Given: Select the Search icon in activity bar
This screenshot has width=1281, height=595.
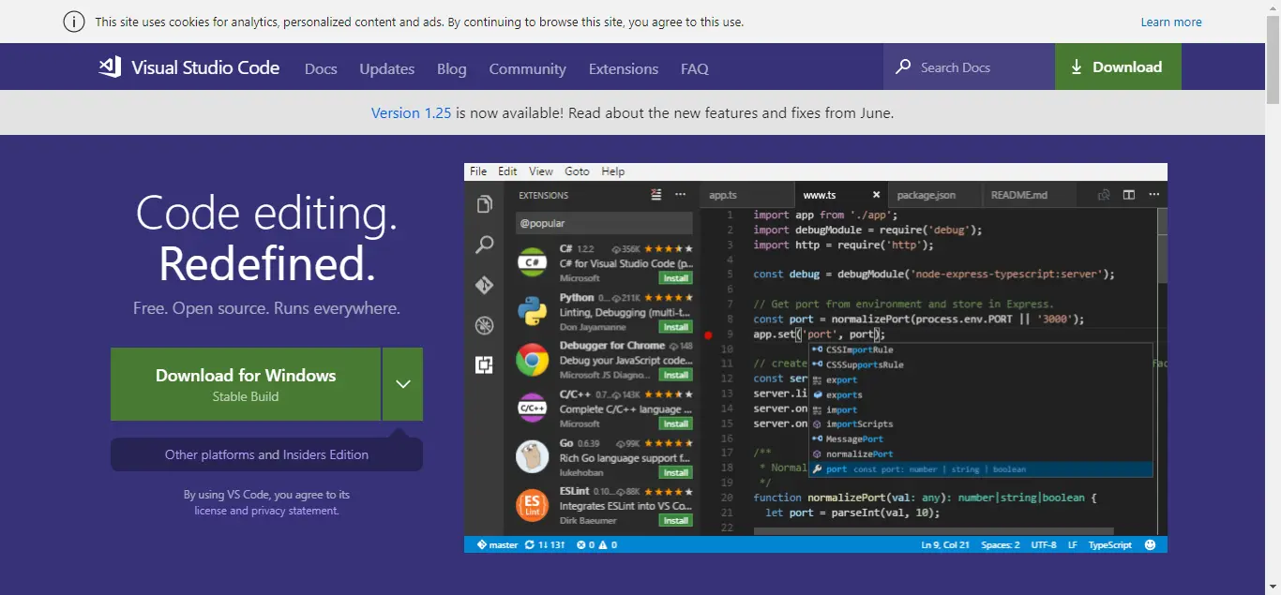Looking at the screenshot, I should pyautogui.click(x=485, y=245).
